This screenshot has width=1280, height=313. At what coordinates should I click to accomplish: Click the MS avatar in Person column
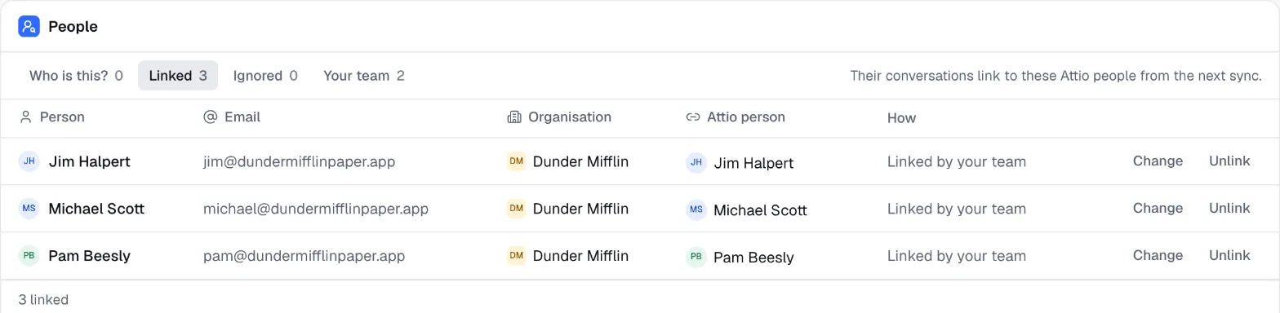(x=29, y=209)
